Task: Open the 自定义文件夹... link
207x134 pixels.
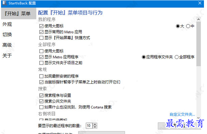Action: coord(182,114)
